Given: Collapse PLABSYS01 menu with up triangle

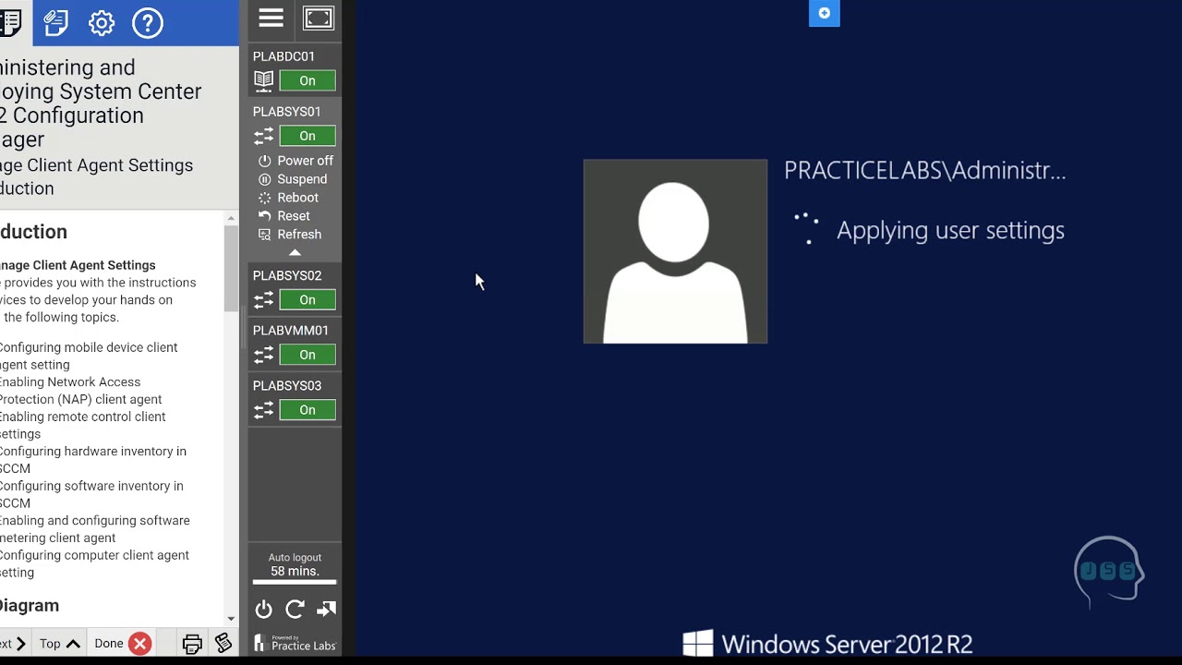Looking at the screenshot, I should click(295, 252).
